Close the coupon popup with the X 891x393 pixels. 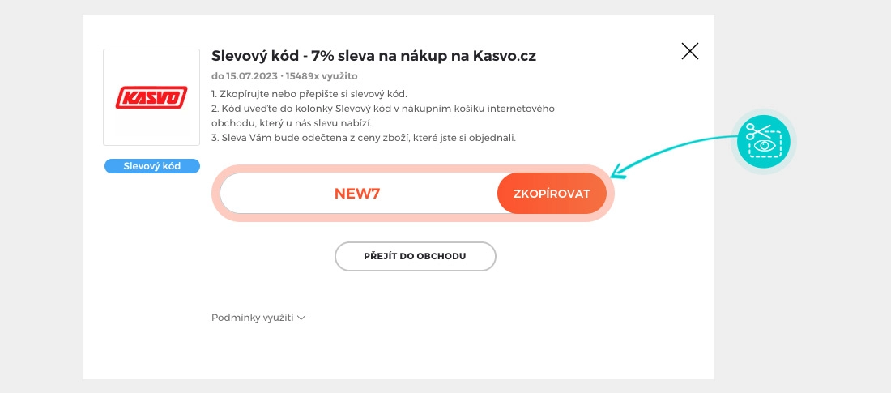[x=690, y=52]
